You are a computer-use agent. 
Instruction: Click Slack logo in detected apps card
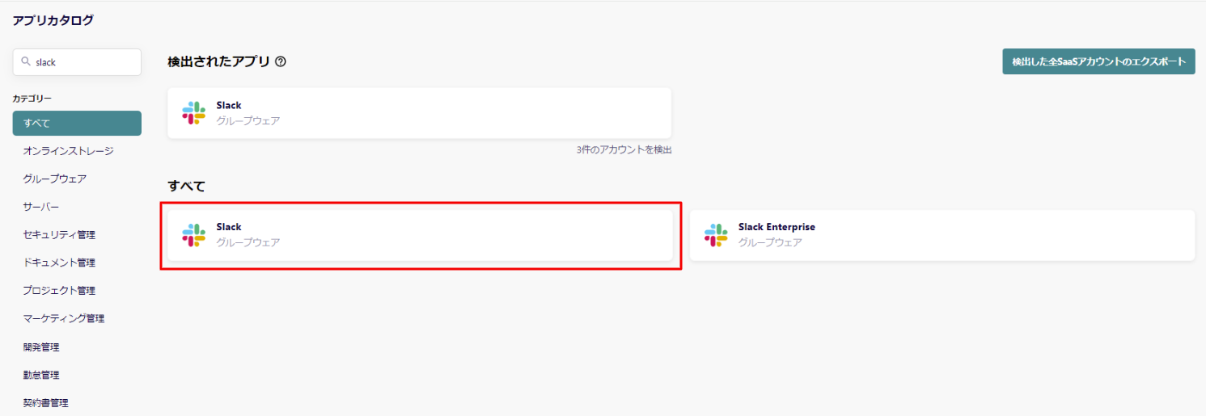pyautogui.click(x=193, y=113)
